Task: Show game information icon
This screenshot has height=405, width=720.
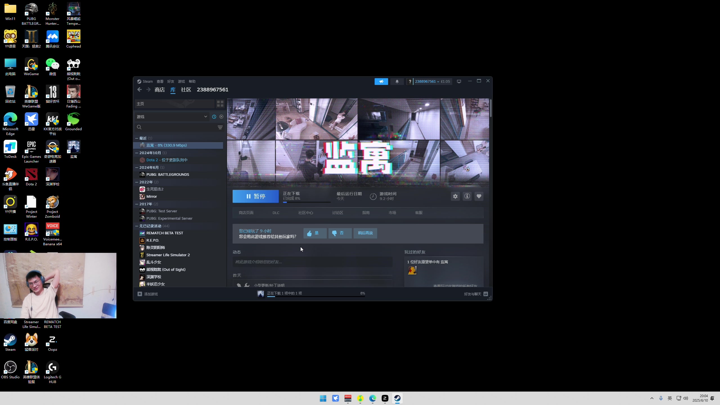Action: tap(467, 196)
